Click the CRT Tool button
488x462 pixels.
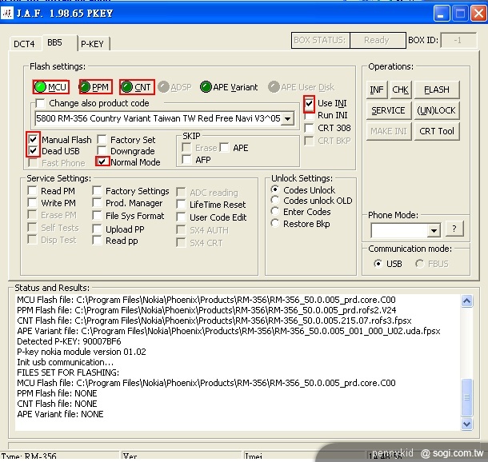click(437, 131)
